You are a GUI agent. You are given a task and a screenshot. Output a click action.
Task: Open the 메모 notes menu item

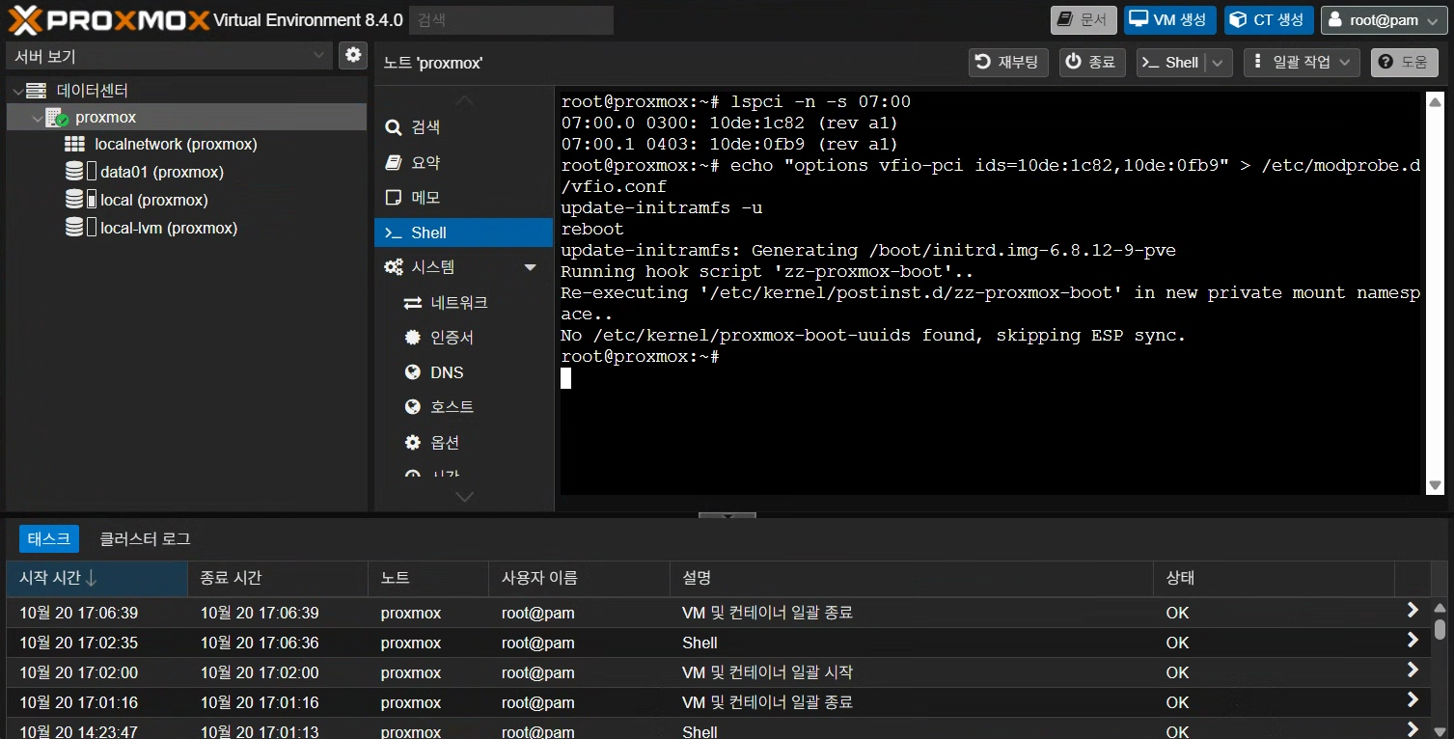[464, 198]
